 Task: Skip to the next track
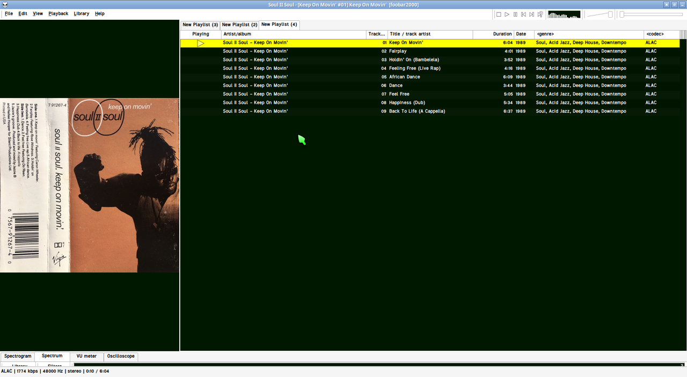click(532, 14)
